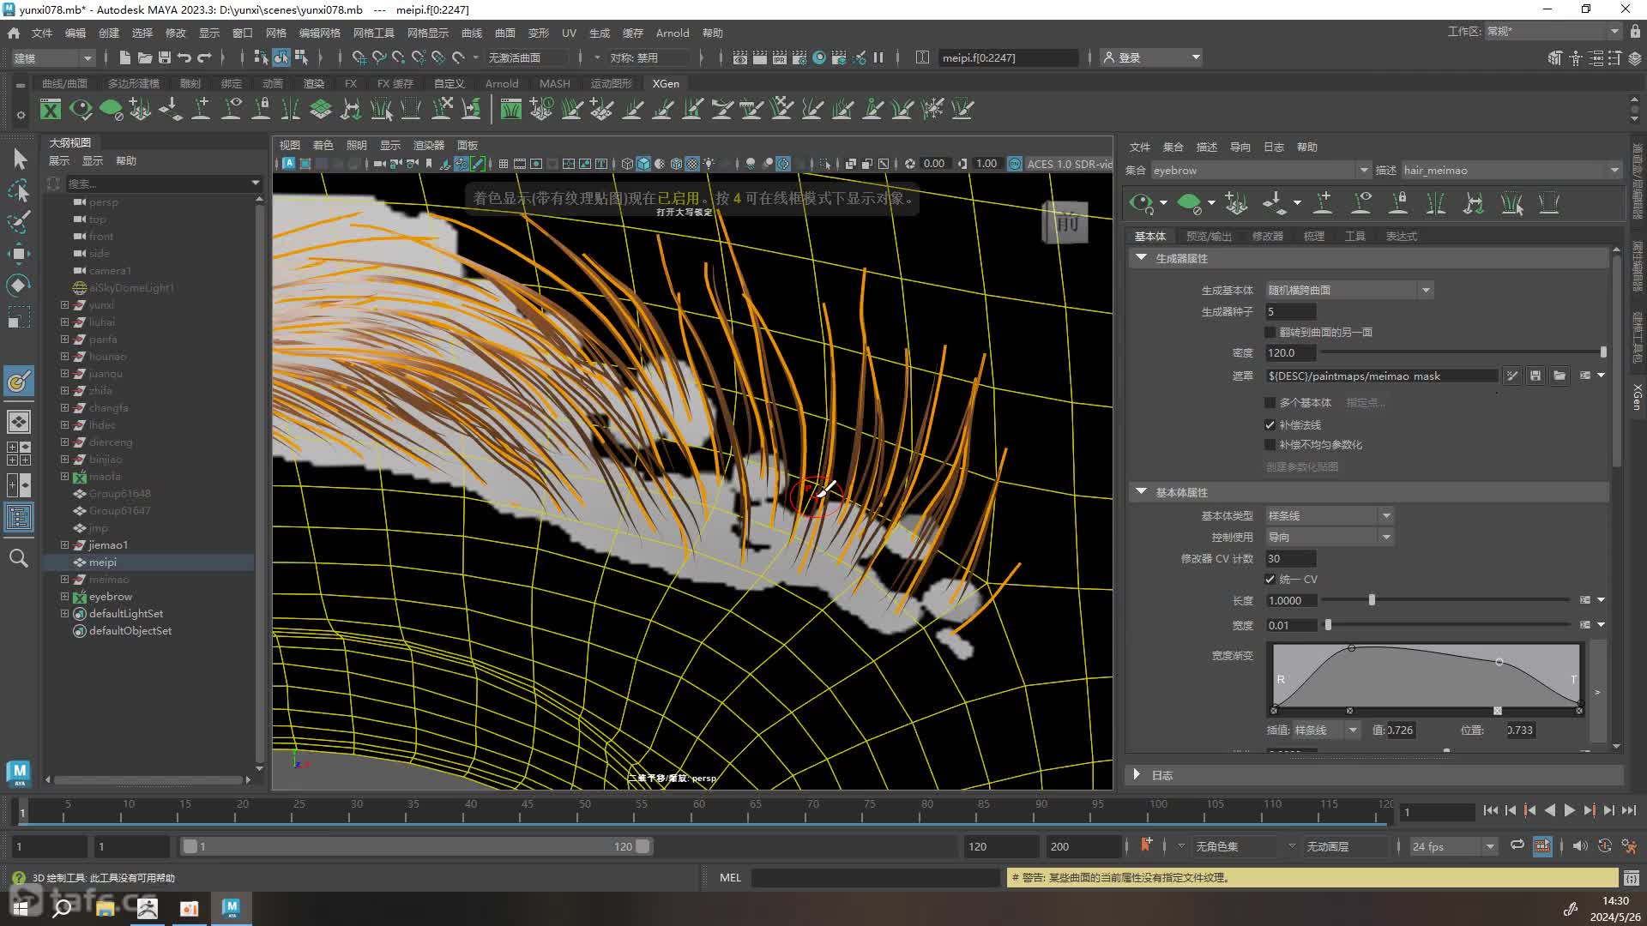Screen dimensions: 1647x926
Task: Open the Arnold menu in the menu bar
Action: coord(673,33)
